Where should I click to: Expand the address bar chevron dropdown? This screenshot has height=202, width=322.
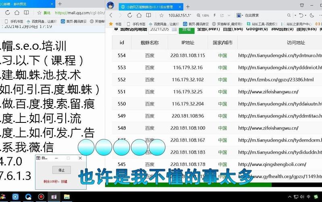229,15
